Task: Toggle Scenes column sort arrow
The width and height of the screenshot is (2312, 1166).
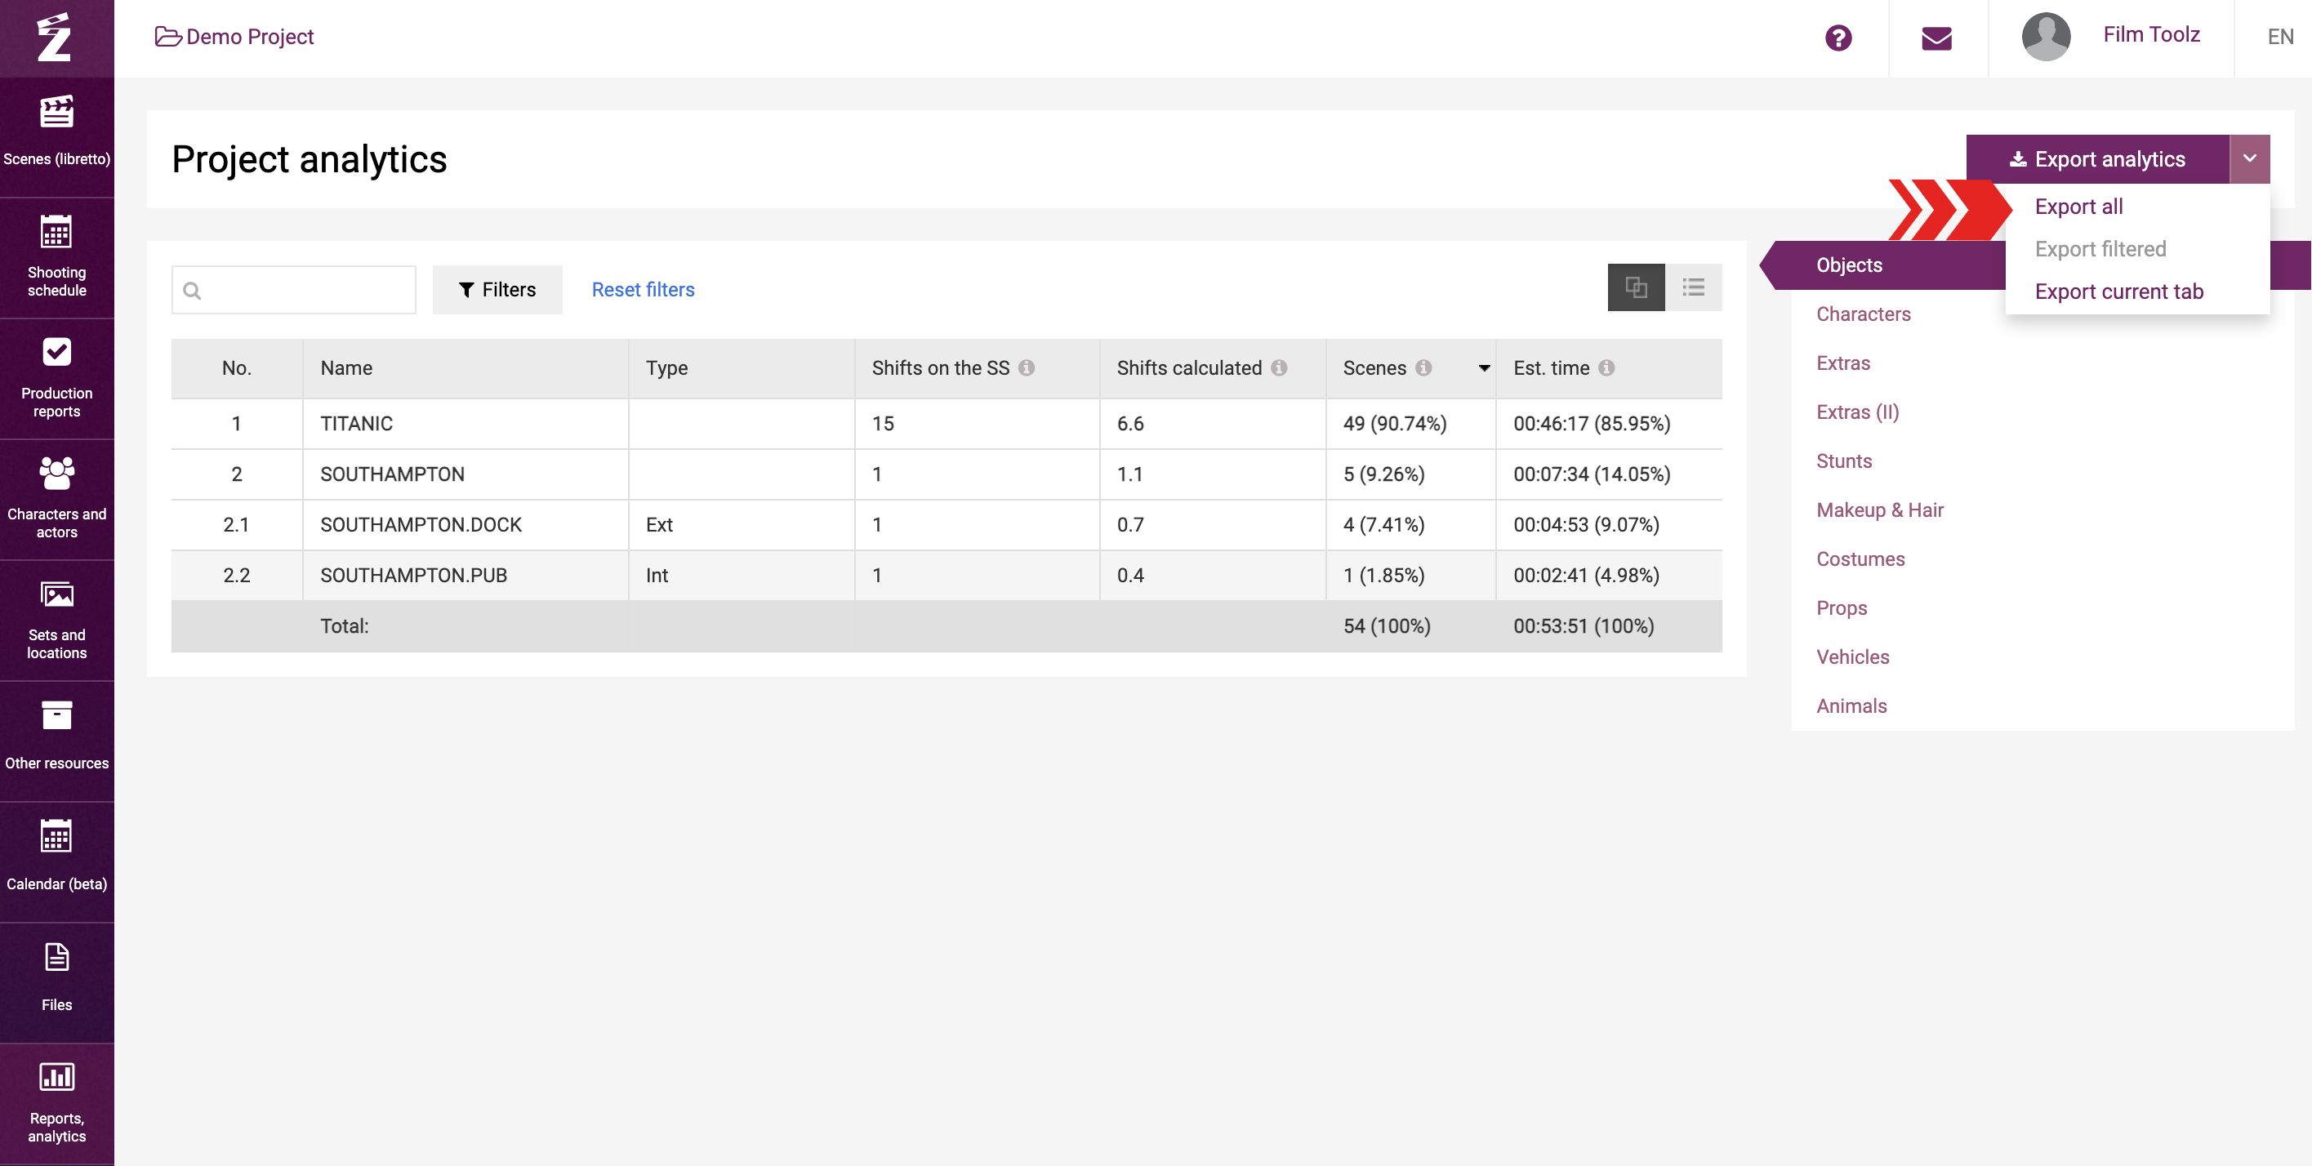Action: click(1485, 368)
